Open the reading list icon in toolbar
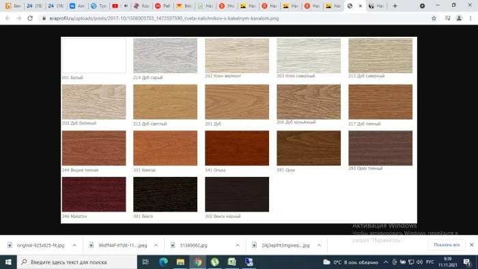This screenshot has width=478, height=269. coord(447,18)
